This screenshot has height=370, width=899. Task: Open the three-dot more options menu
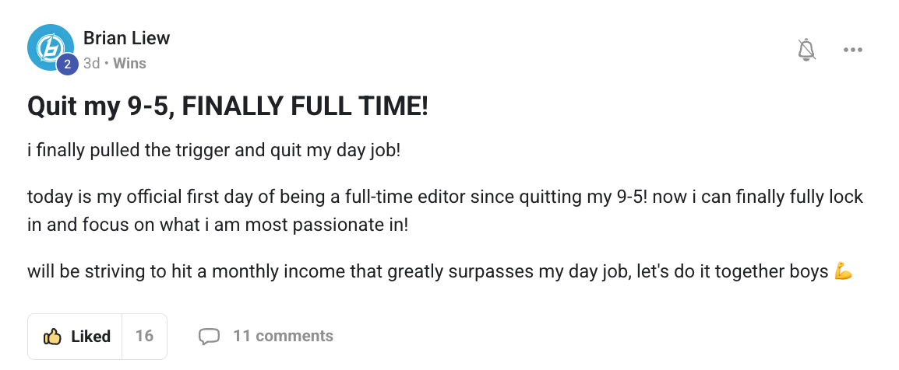(x=853, y=51)
